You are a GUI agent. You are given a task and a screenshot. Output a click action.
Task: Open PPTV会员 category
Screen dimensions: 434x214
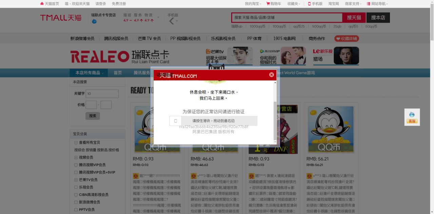[86, 210]
